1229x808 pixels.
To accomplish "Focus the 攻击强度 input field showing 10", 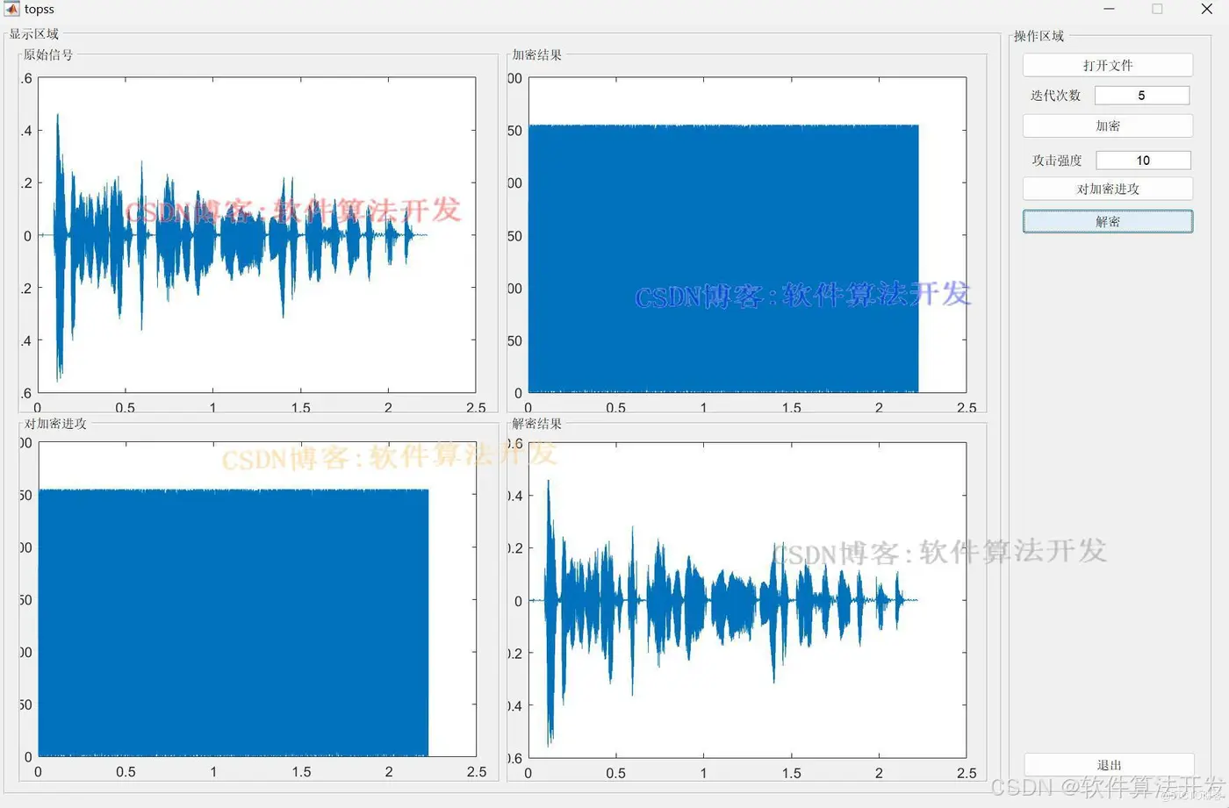I will pos(1143,160).
